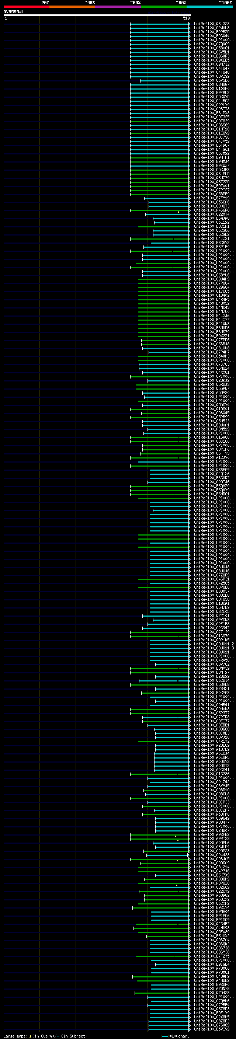Select the UniRef100_Q10SH0 label
This screenshot has width=236, height=1039.
(x=212, y=89)
